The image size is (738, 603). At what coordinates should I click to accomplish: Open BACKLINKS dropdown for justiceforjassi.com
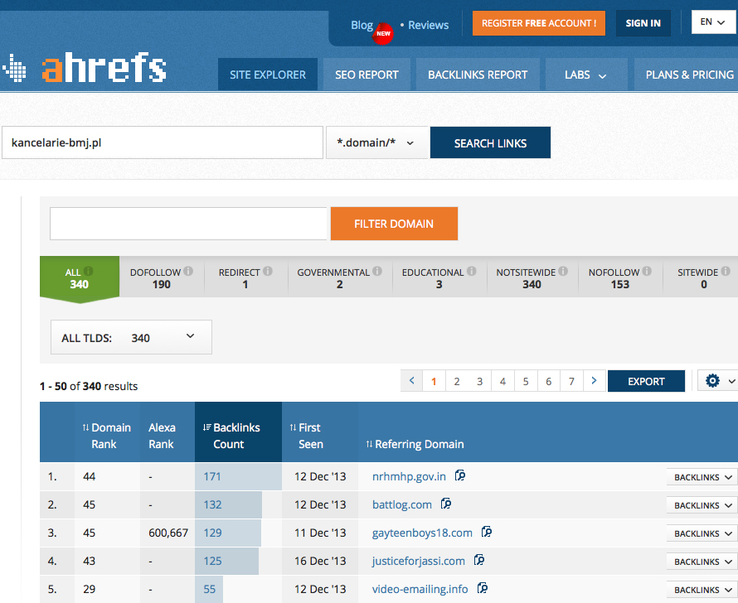click(x=703, y=562)
